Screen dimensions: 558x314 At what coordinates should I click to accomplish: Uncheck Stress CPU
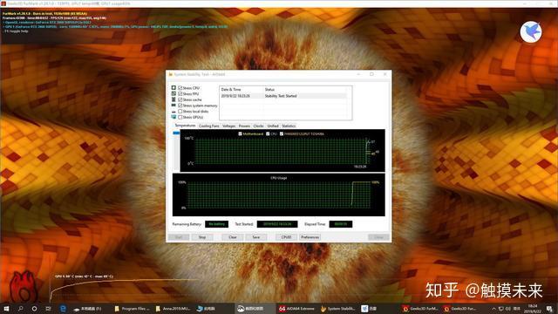click(x=180, y=87)
